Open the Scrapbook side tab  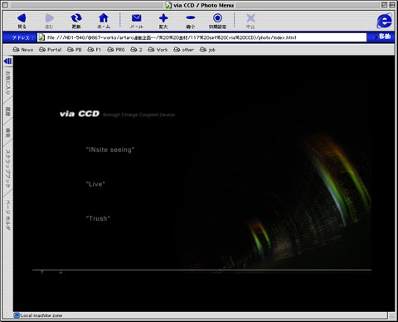click(x=8, y=168)
